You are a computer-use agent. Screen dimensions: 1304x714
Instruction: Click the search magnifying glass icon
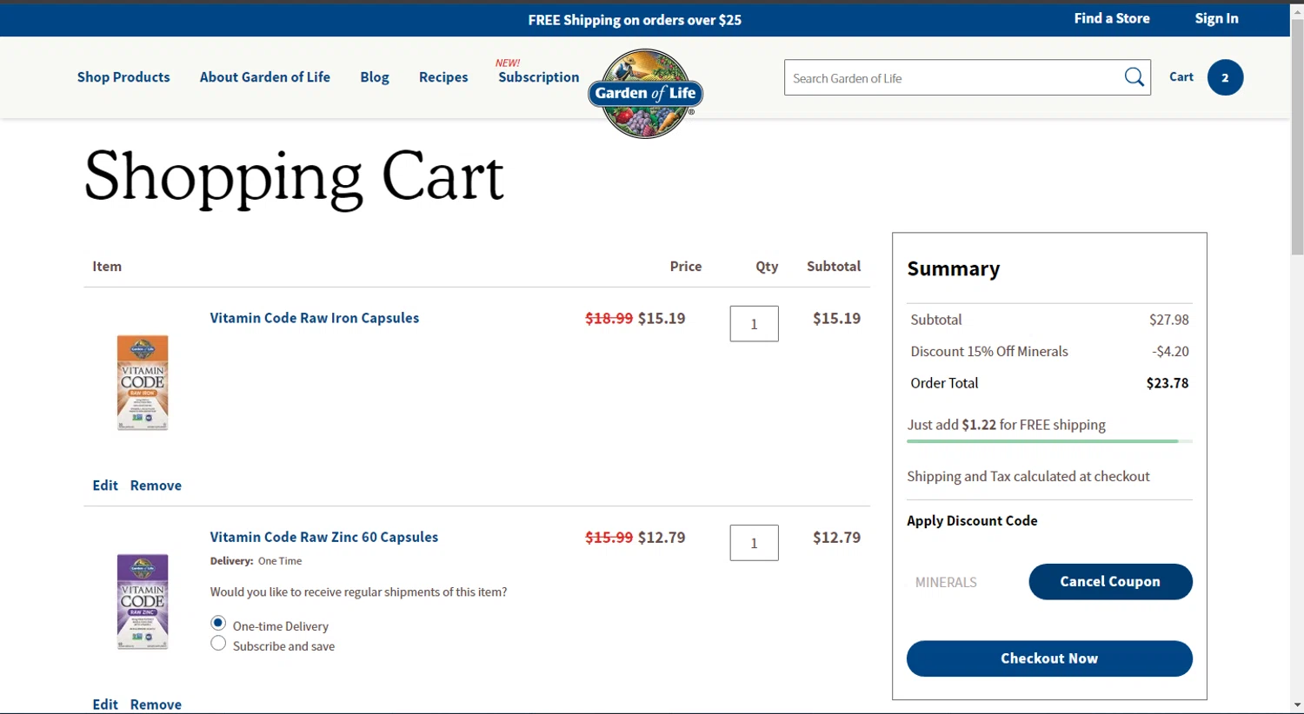pyautogui.click(x=1134, y=77)
